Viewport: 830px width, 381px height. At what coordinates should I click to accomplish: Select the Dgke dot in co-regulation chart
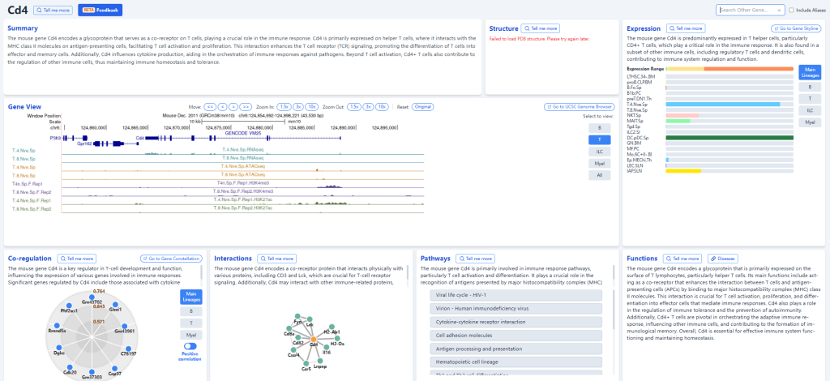click(59, 348)
